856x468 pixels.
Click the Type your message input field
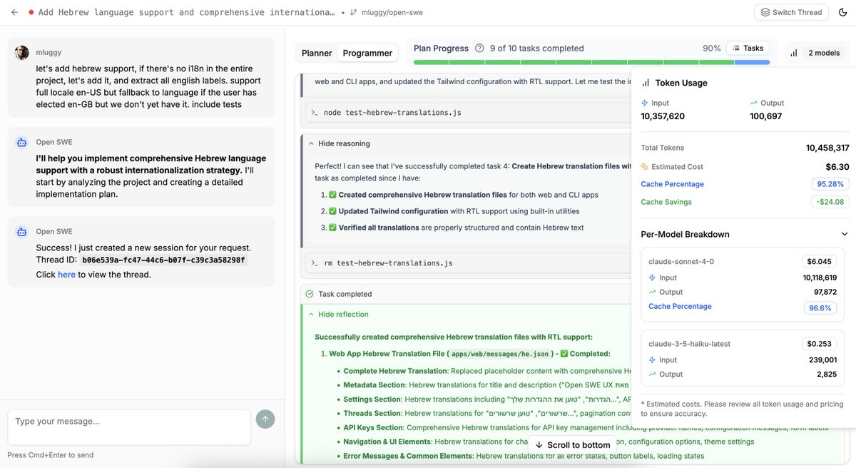129,427
